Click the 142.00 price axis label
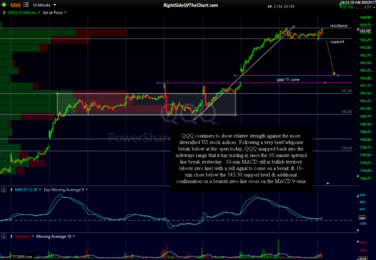Image resolution: width=376 pixels, height=260 pixels. (365, 78)
